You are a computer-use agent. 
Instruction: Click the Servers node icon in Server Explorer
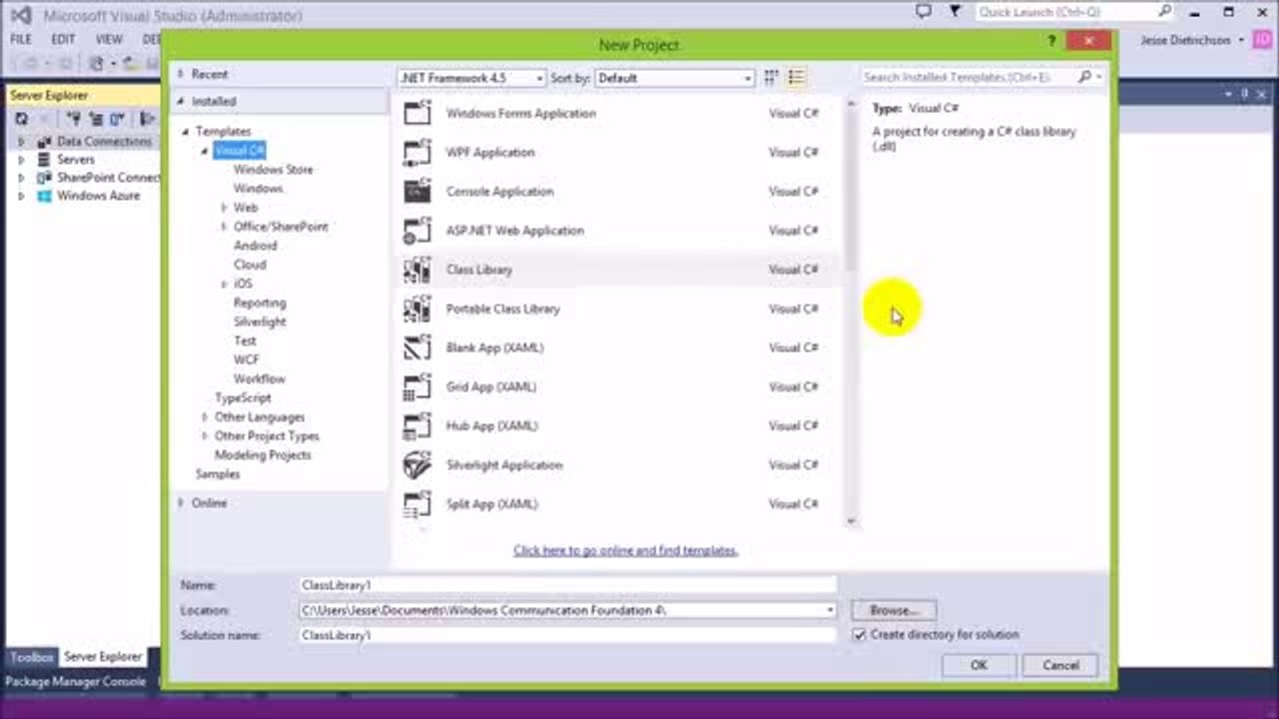pos(44,160)
